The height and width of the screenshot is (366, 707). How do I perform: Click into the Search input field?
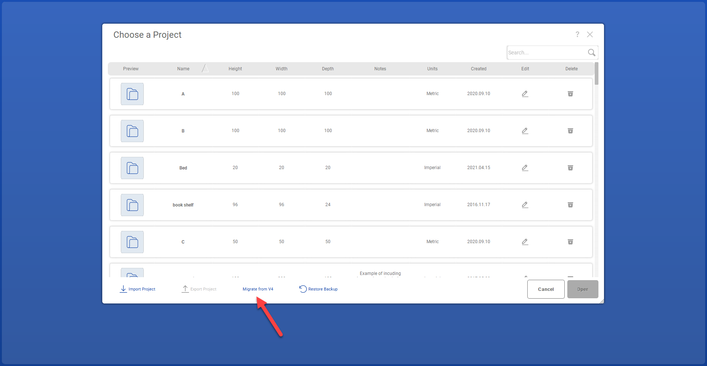pyautogui.click(x=545, y=53)
